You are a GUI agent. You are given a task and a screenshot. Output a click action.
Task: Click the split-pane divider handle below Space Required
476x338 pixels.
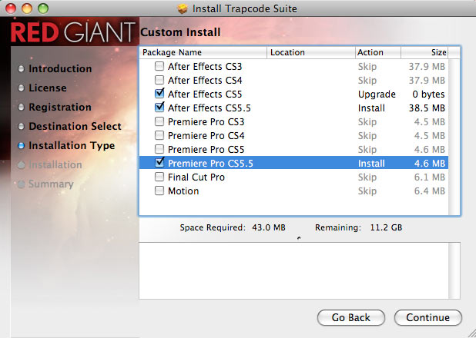[x=299, y=238]
